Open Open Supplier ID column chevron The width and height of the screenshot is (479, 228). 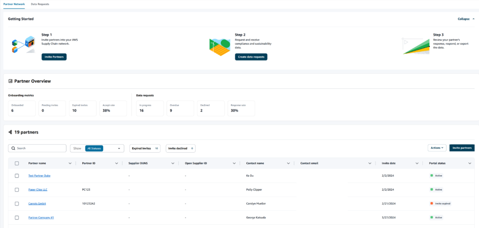[x=234, y=164]
